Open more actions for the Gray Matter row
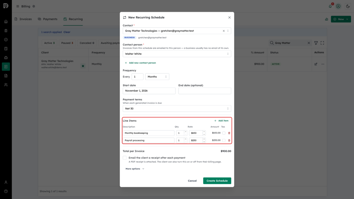Screen dimensions: 354x199 (323, 64)
